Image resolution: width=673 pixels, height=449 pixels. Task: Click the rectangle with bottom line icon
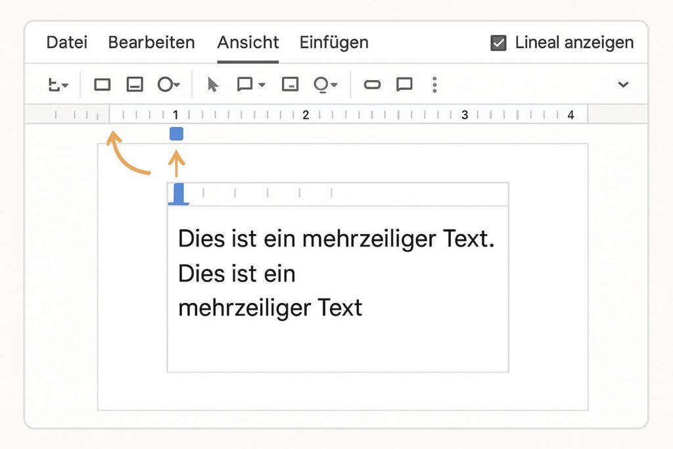click(135, 85)
